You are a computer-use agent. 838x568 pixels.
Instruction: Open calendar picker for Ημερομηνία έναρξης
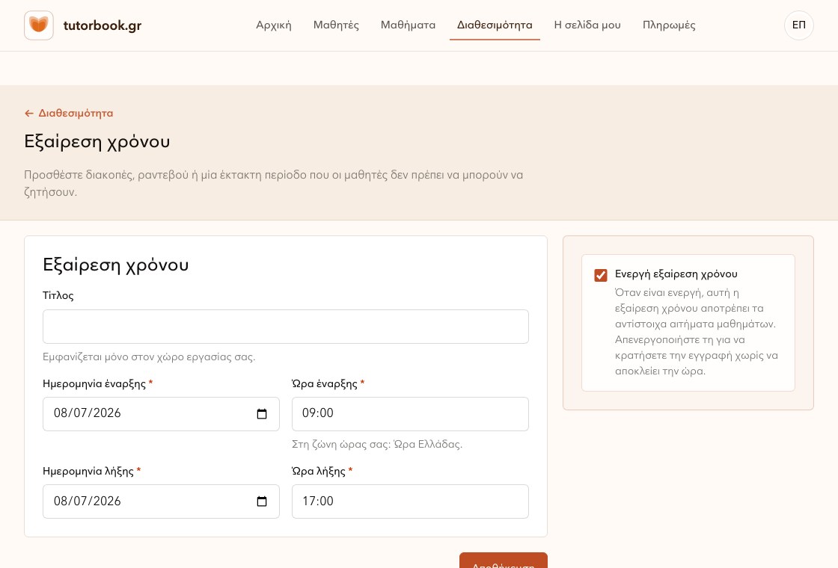(262, 414)
